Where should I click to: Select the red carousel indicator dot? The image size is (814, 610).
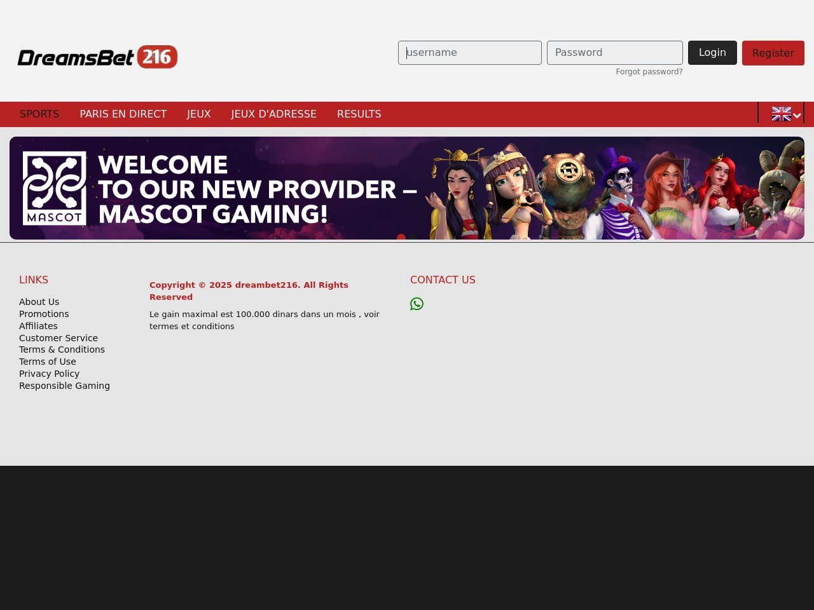point(401,237)
